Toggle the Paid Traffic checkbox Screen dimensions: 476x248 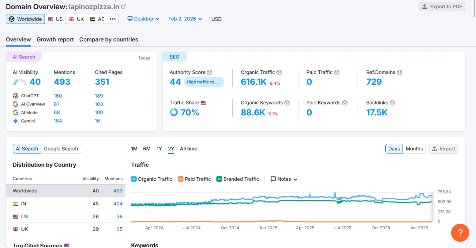pyautogui.click(x=181, y=179)
